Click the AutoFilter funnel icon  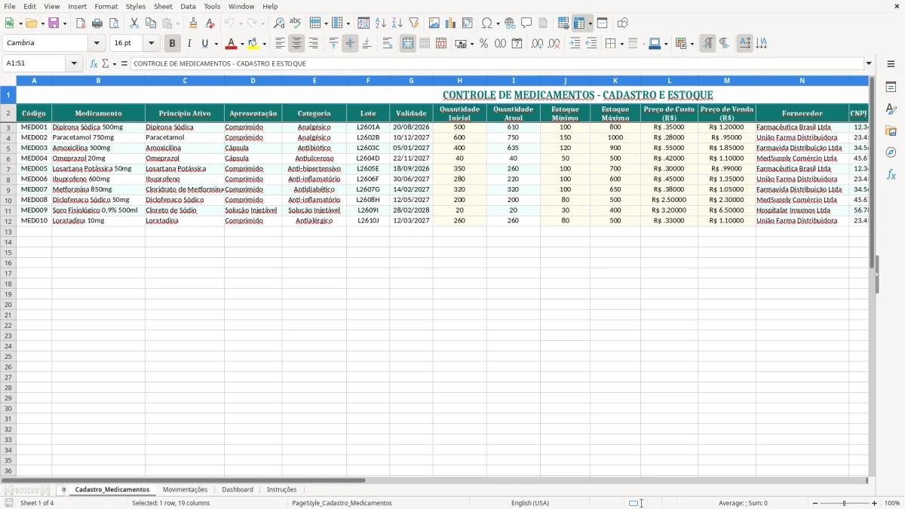(x=413, y=23)
